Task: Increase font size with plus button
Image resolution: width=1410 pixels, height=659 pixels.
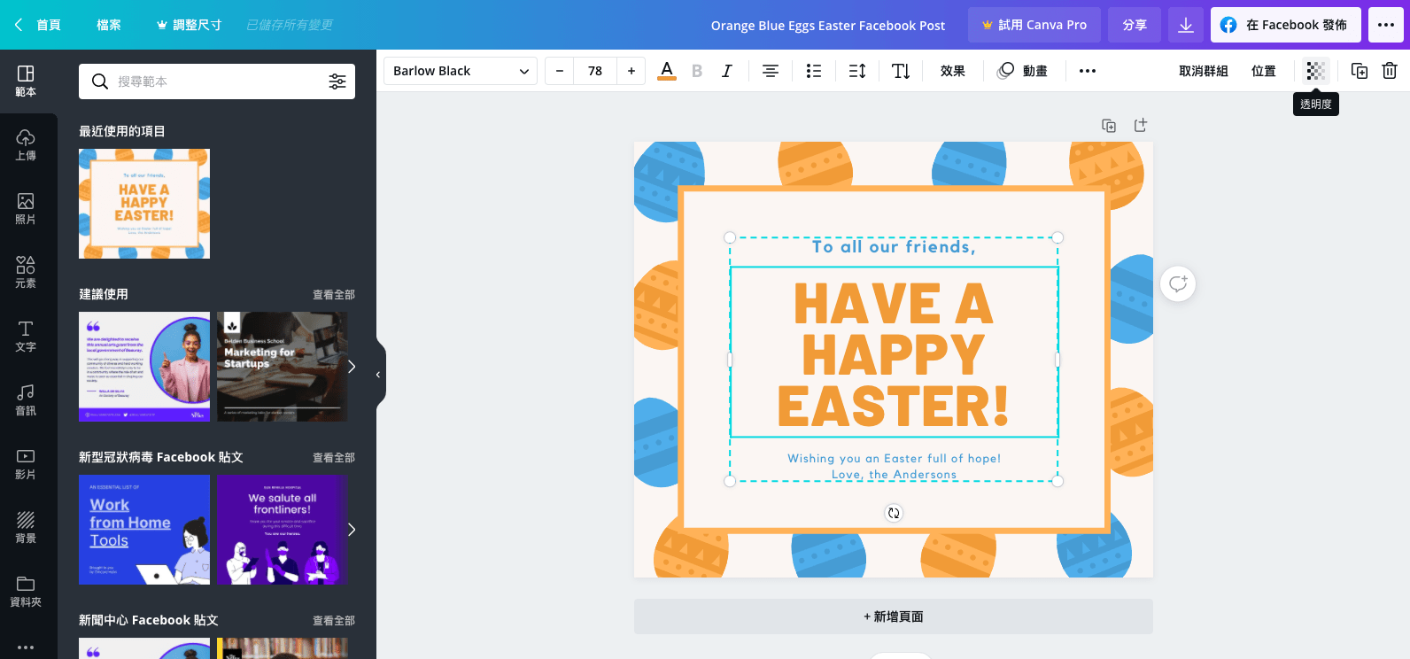Action: pos(631,71)
